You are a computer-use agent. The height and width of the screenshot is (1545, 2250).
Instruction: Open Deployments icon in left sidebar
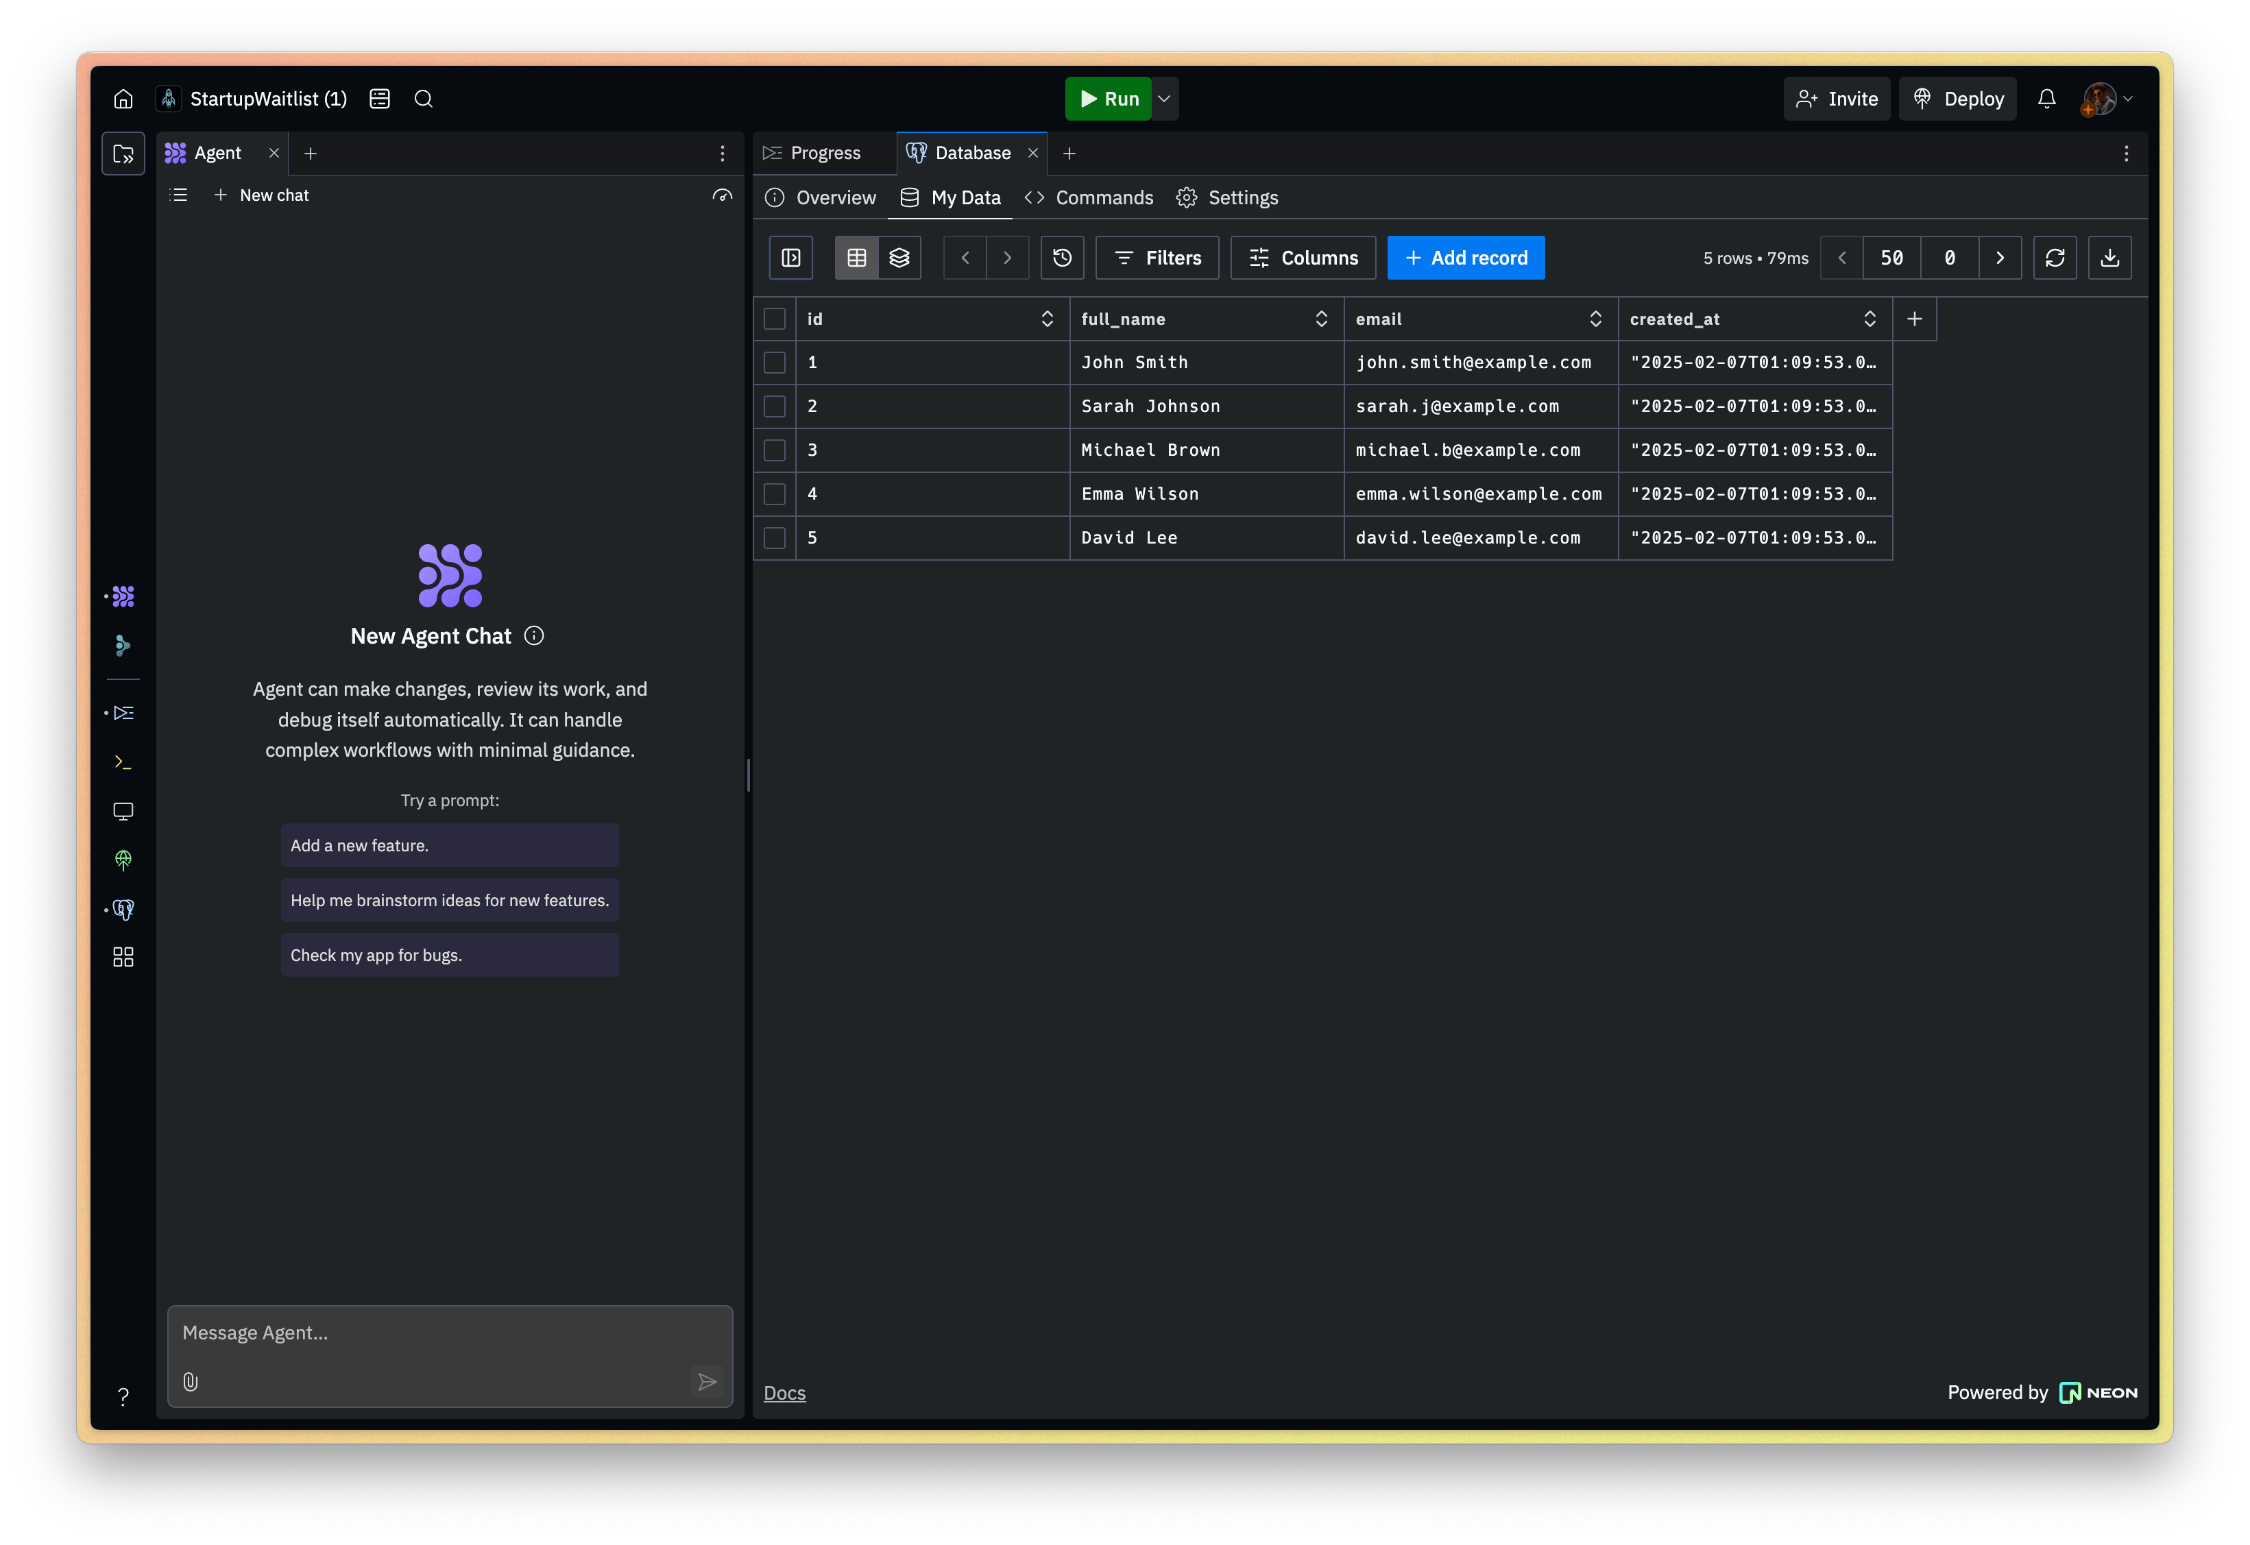click(123, 860)
